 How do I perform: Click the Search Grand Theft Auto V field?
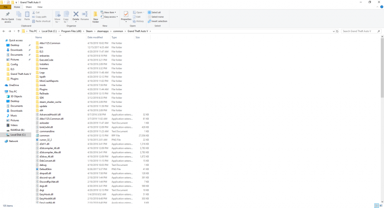click(x=359, y=31)
